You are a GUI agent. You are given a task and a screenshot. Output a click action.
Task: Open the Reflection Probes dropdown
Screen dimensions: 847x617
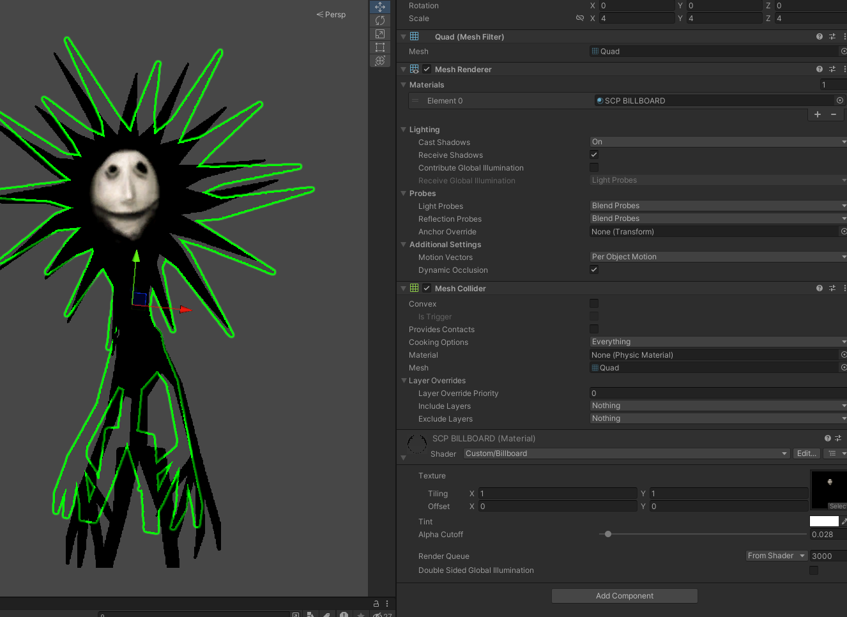click(718, 218)
